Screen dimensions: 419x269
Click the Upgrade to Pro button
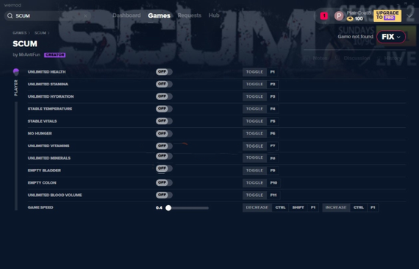[x=387, y=15]
